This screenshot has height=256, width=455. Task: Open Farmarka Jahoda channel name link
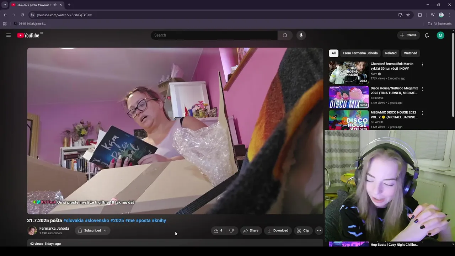tap(54, 228)
